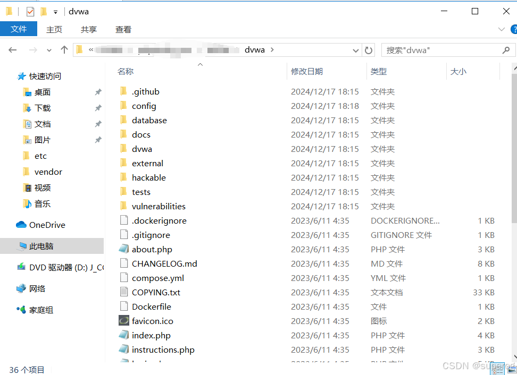Click the config folder icon
This screenshot has height=375, width=517.
(x=123, y=105)
